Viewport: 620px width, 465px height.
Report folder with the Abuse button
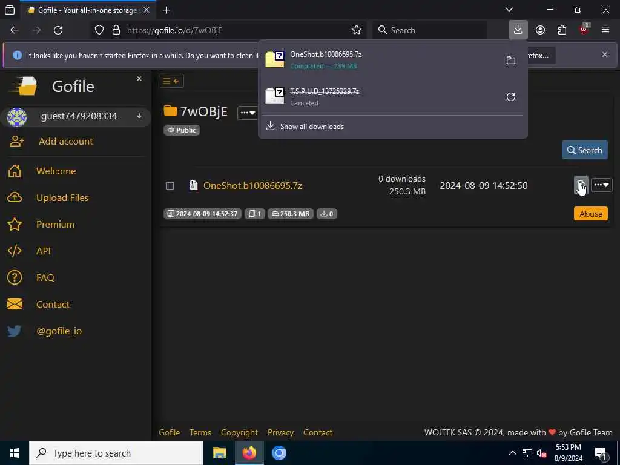(x=591, y=214)
